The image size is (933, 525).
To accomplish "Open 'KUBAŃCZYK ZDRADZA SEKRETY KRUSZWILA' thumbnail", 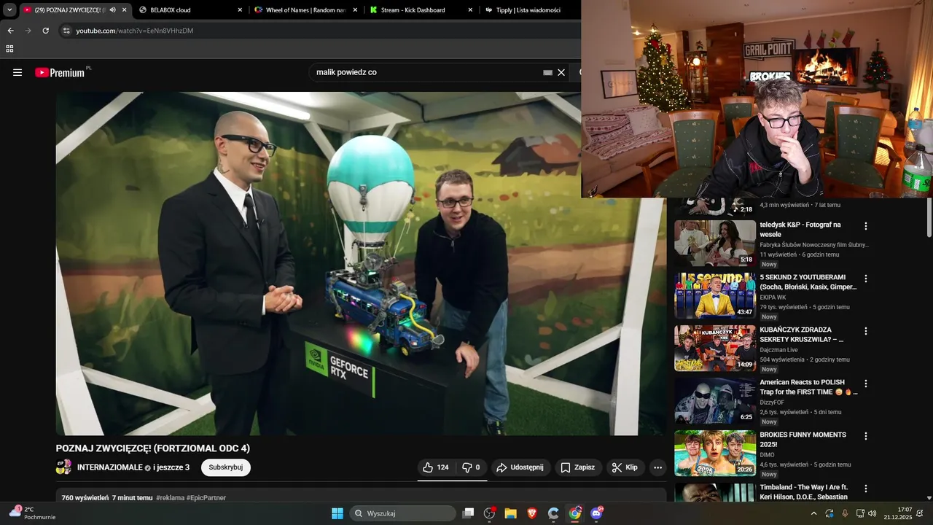I will coord(715,348).
